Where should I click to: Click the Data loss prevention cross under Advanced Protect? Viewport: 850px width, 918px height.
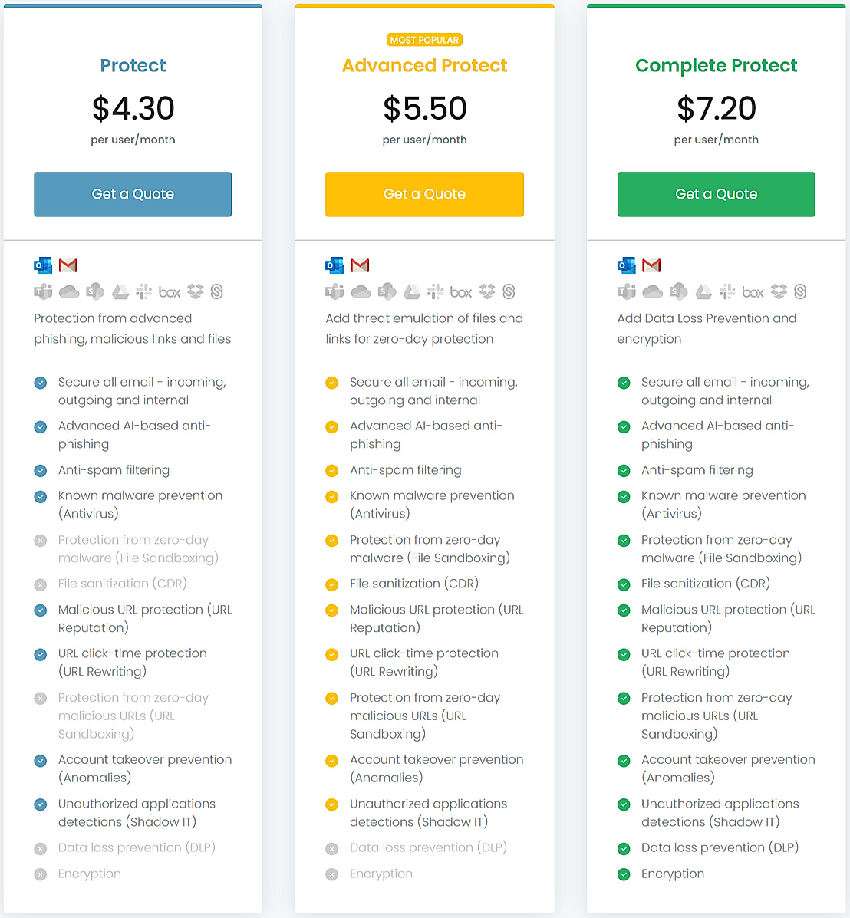[331, 848]
